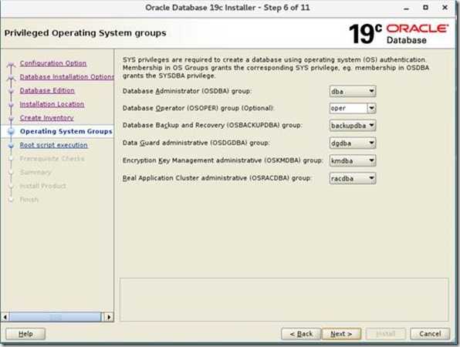Expand the OSBACKUPDBA group dropdown showing backupdba
Screen dimensions: 460x347
[x=353, y=126]
